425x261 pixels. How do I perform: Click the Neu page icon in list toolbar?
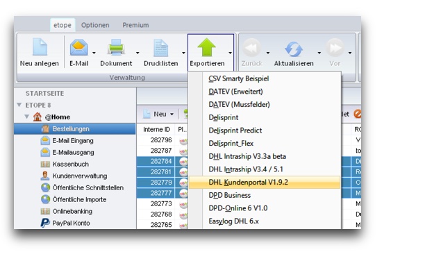[147, 114]
